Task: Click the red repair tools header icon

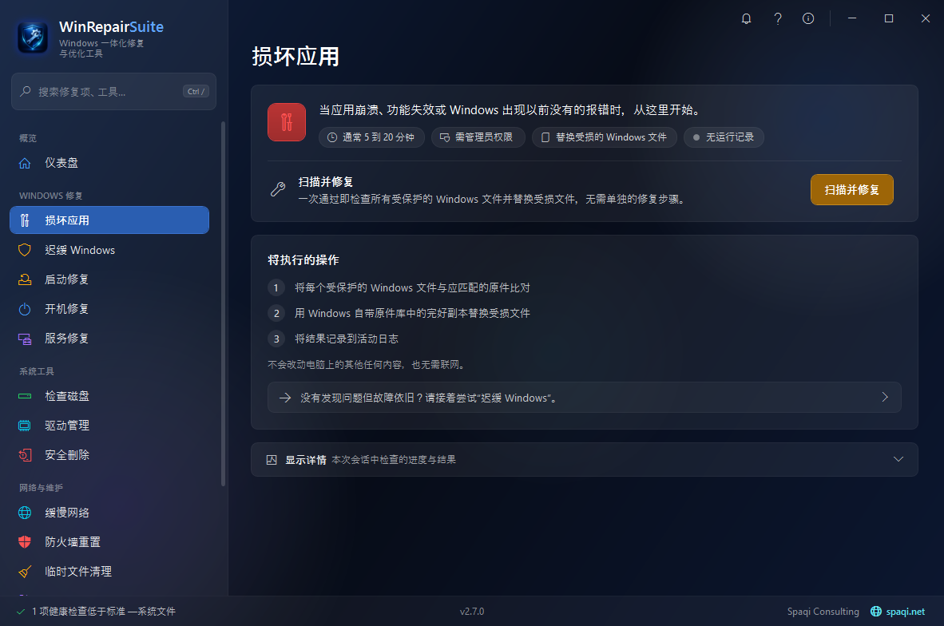Action: coord(287,122)
